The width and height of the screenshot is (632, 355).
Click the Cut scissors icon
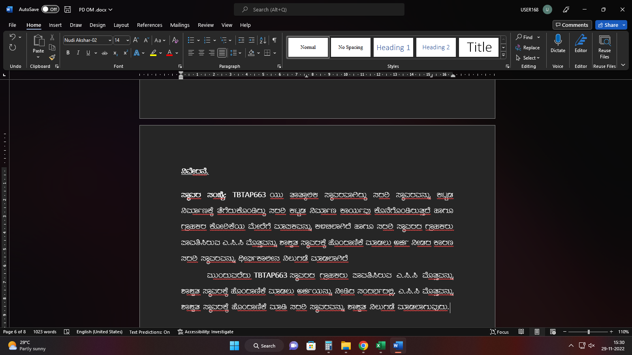[52, 37]
